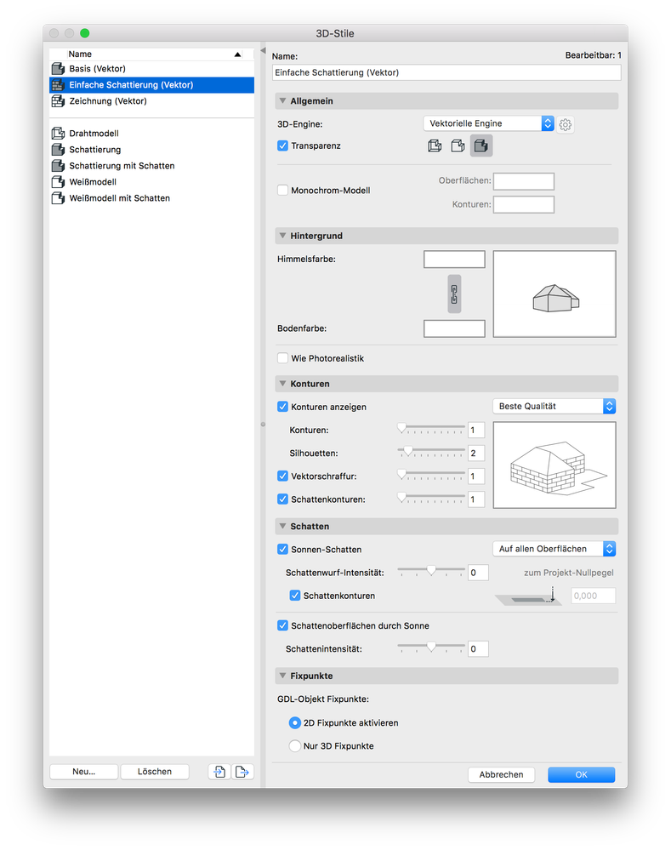Enable Monochrom-Modell checkbox
Viewport: 671px width, 850px height.
(282, 191)
